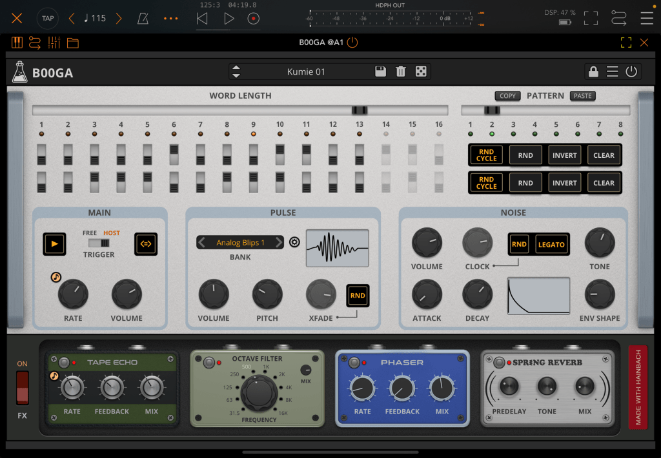The width and height of the screenshot is (661, 458).
Task: Click the pattern COPY button
Action: [507, 96]
